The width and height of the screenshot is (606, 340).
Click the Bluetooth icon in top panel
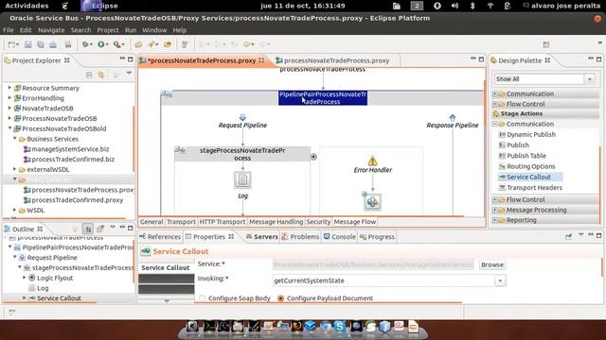pyautogui.click(x=472, y=6)
